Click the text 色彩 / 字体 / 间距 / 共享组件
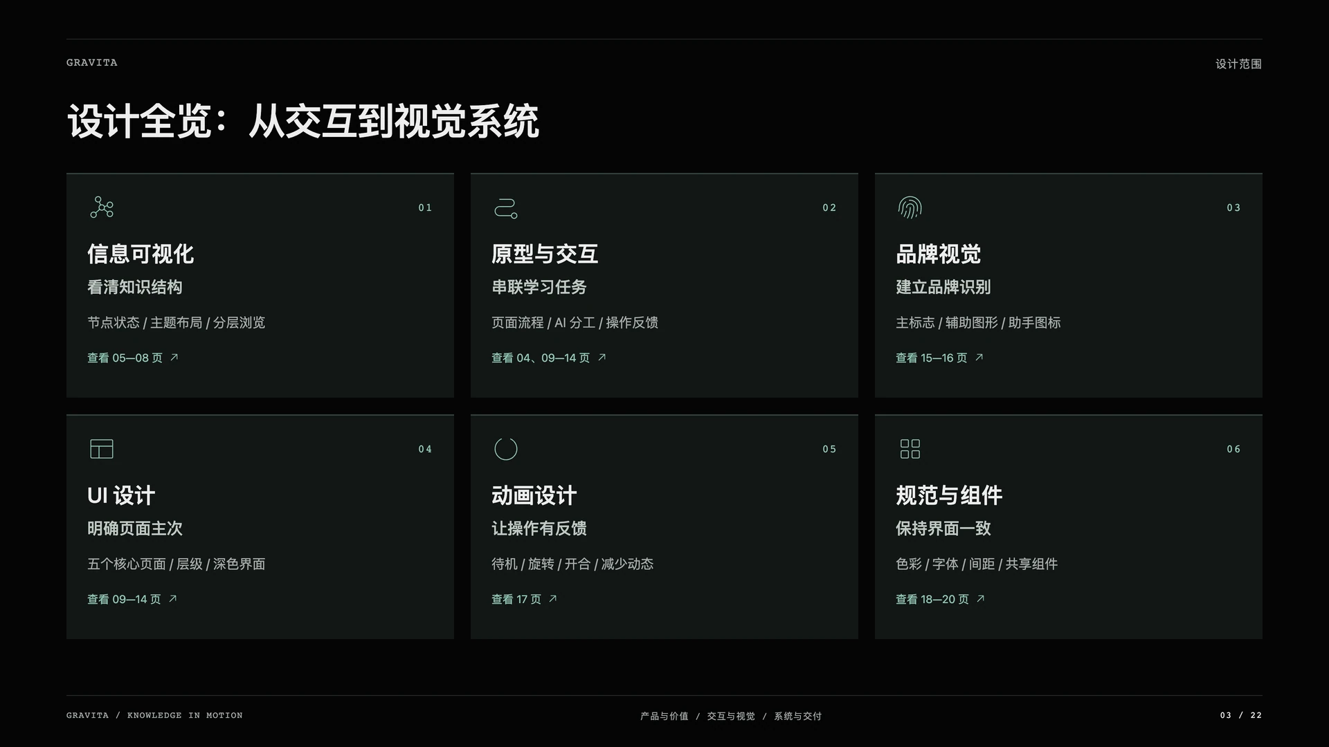 [977, 564]
